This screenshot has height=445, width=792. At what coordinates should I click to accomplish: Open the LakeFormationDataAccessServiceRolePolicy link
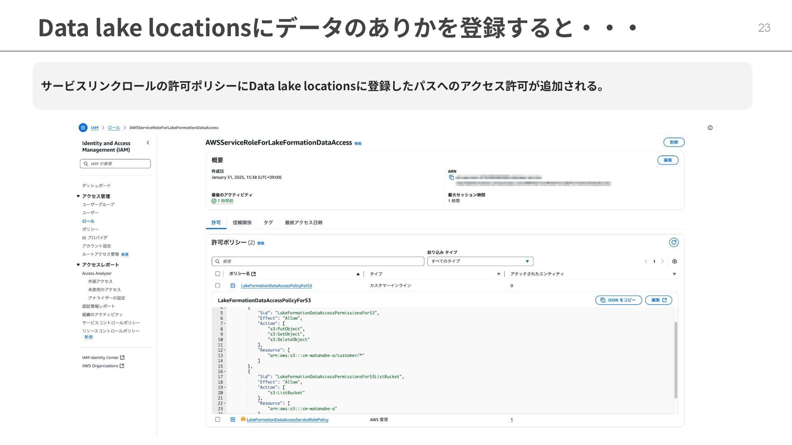[x=288, y=420]
